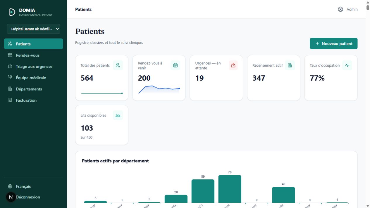Click 'Patients actifs par département' heading
The width and height of the screenshot is (370, 208).
pos(115,161)
